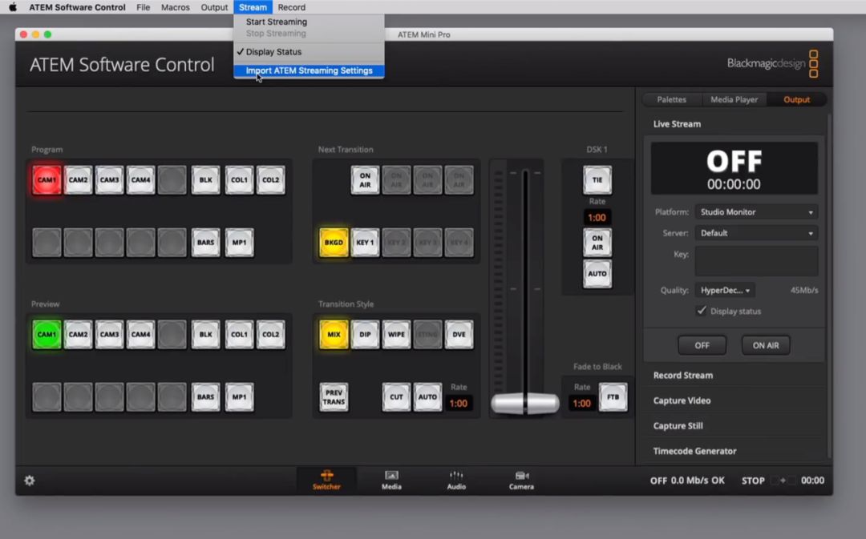Click the DSK 1 AUTO button
Screen dimensions: 866x539
(597, 274)
